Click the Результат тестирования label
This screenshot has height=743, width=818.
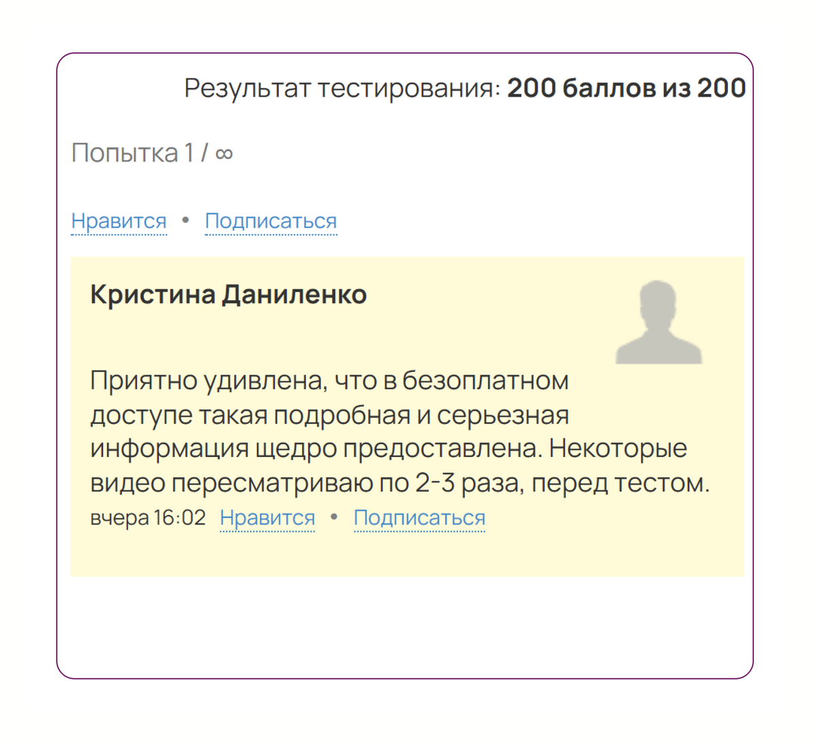click(x=342, y=88)
